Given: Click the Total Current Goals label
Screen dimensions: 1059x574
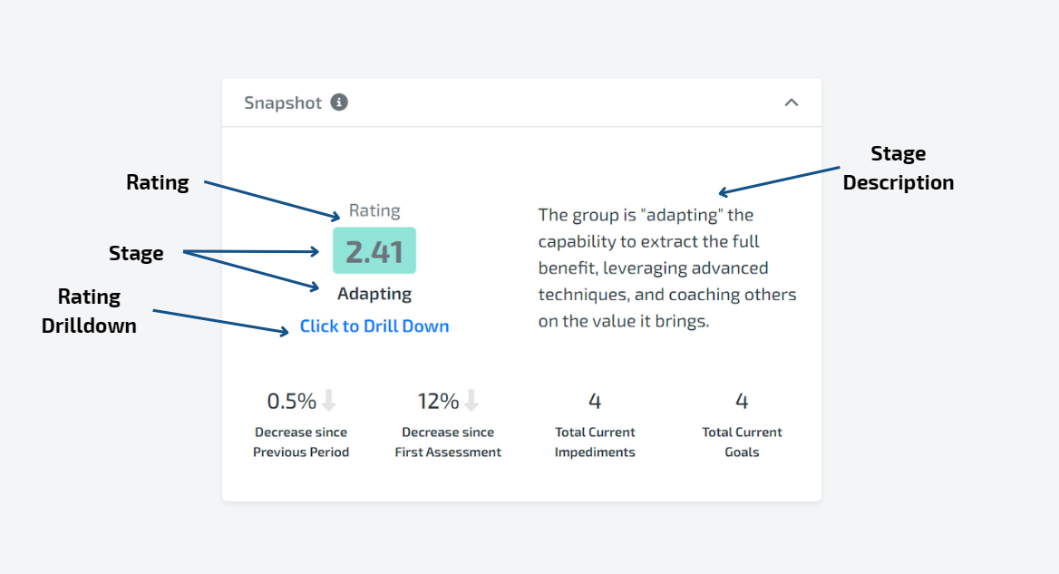Looking at the screenshot, I should pos(742,443).
